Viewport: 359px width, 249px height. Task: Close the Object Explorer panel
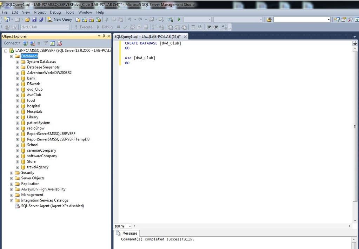point(109,36)
